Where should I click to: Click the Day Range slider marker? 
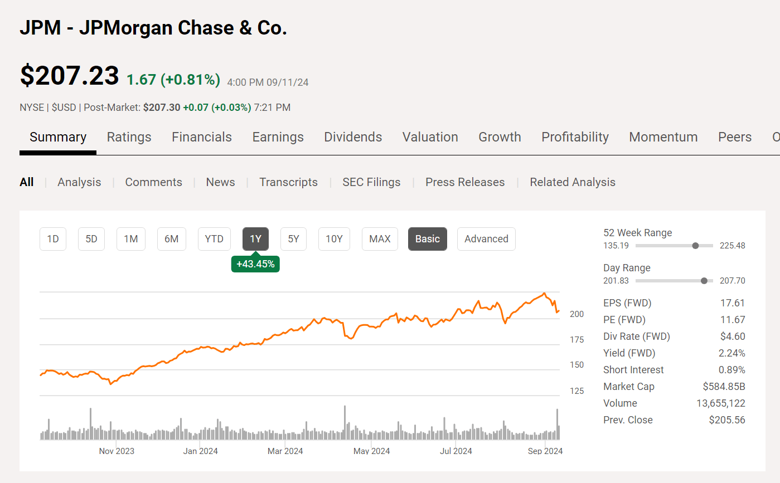704,281
